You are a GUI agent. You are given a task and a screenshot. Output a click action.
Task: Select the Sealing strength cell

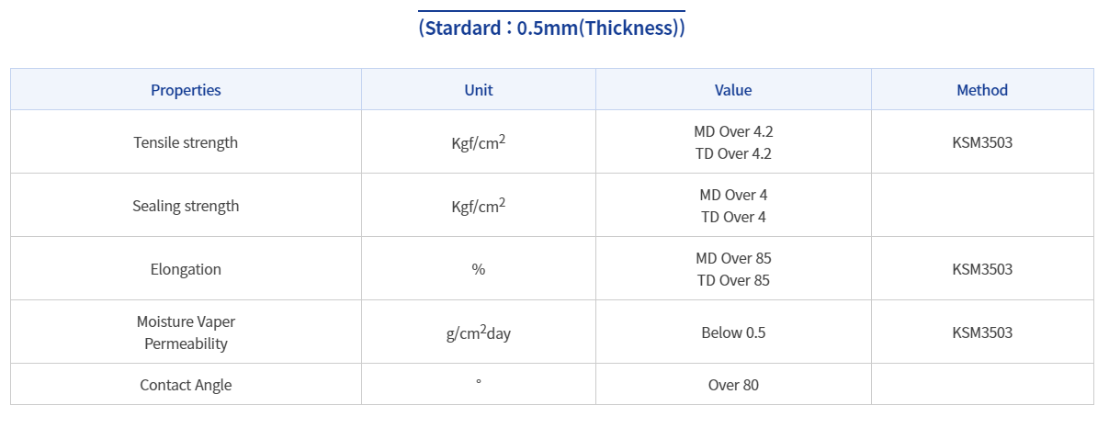click(x=186, y=206)
